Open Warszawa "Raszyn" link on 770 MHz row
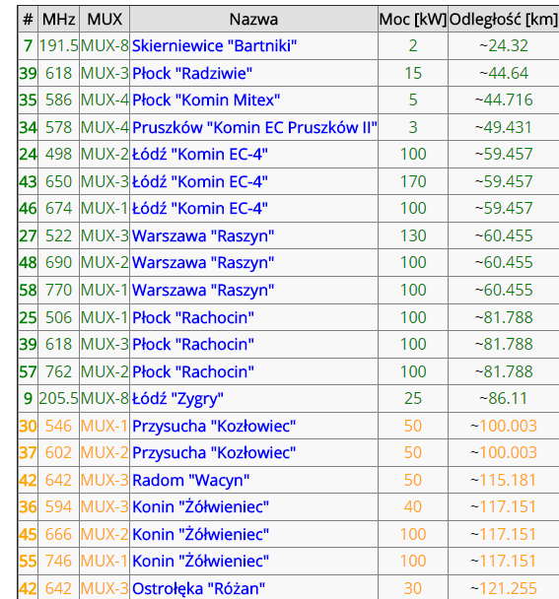The width and height of the screenshot is (559, 599). 203,291
